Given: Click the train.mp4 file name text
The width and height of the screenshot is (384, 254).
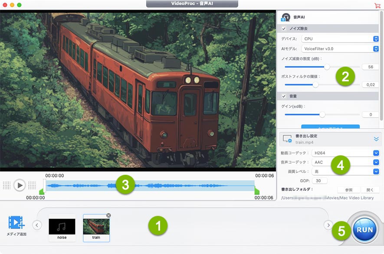Looking at the screenshot, I should [x=304, y=142].
